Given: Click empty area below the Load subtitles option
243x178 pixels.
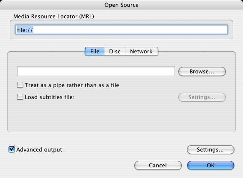Looking at the screenshot, I should (x=121, y=117).
